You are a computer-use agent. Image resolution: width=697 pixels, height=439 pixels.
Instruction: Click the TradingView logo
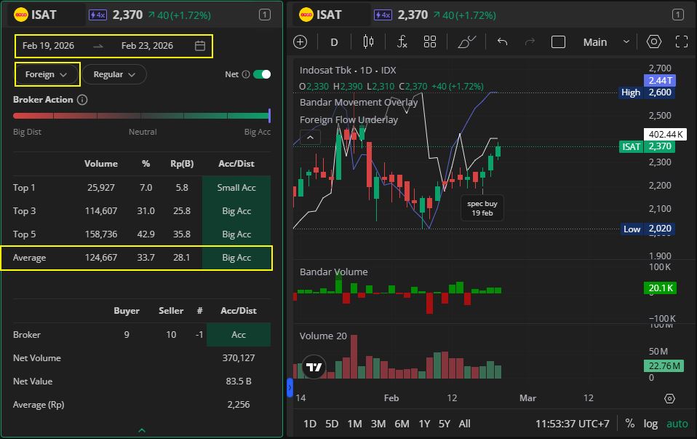pyautogui.click(x=314, y=367)
